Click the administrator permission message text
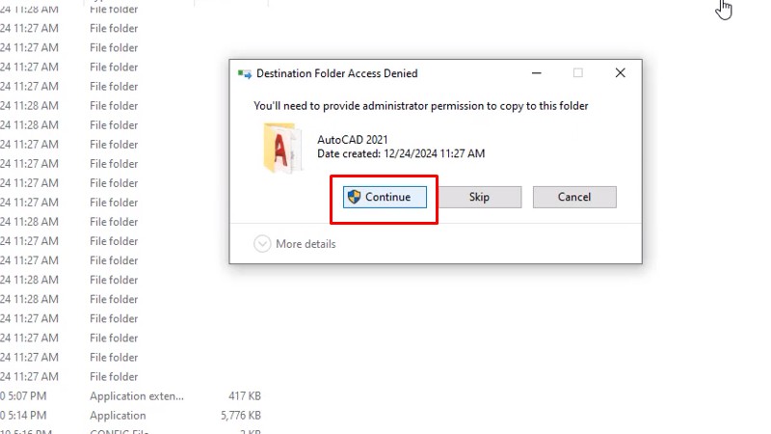Viewport: 771px width, 434px height. pos(420,106)
